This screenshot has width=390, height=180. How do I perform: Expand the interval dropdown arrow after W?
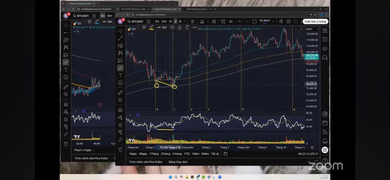click(185, 21)
